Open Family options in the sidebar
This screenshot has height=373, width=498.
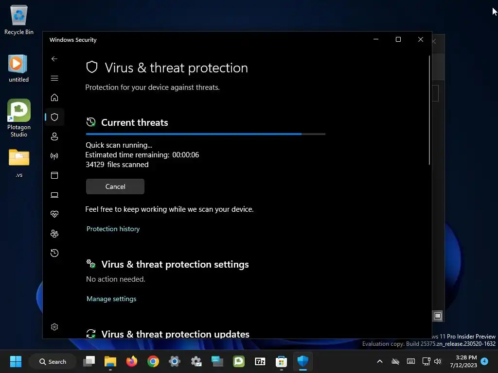54,234
